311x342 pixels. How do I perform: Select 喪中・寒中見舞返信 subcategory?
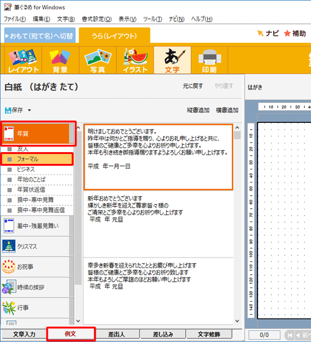(37, 210)
